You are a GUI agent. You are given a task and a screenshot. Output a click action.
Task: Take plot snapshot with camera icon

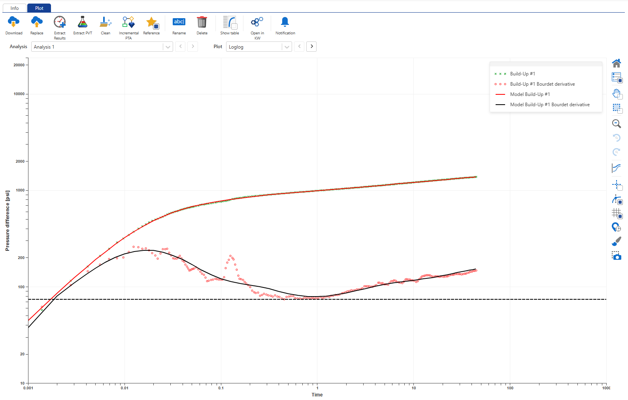click(617, 256)
